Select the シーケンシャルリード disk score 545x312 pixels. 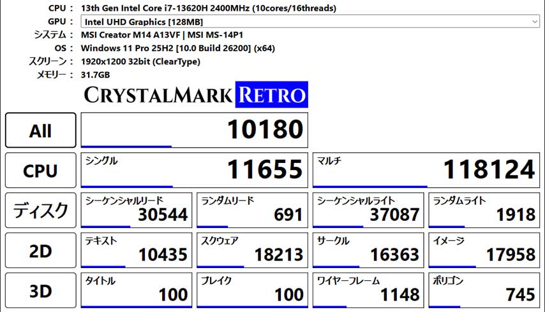tap(137, 210)
